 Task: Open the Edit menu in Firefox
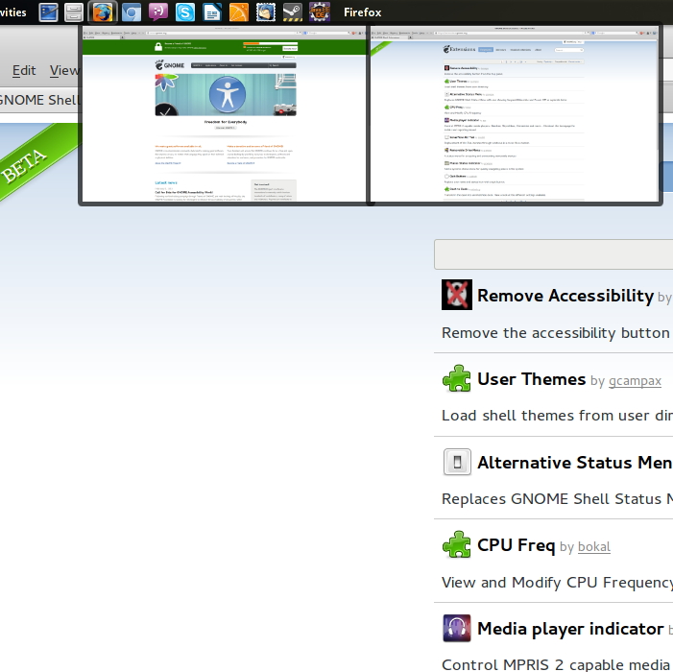24,70
